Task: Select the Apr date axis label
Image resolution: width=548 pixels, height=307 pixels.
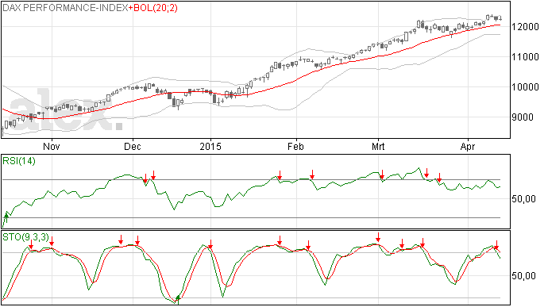Action: (468, 146)
